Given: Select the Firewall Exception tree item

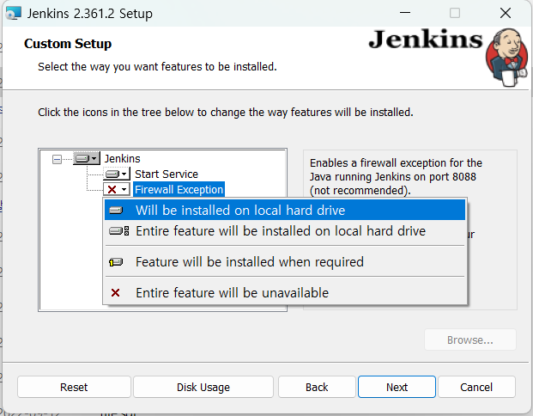Looking at the screenshot, I should 179,189.
